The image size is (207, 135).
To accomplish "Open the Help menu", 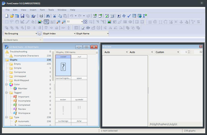I will (72, 10).
